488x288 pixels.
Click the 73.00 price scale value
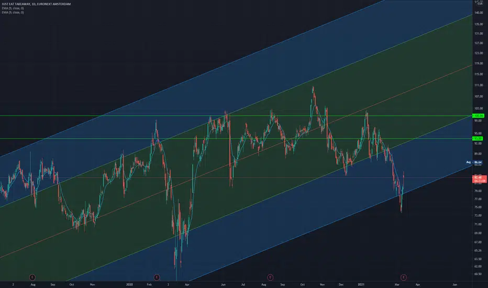479,215
